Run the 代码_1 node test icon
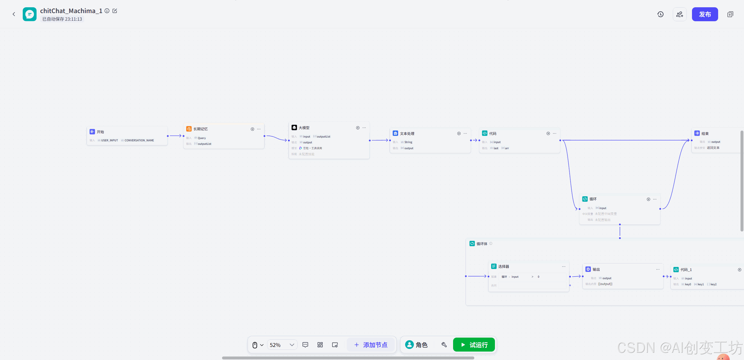Screen dimensions: 744x360 click(x=740, y=270)
